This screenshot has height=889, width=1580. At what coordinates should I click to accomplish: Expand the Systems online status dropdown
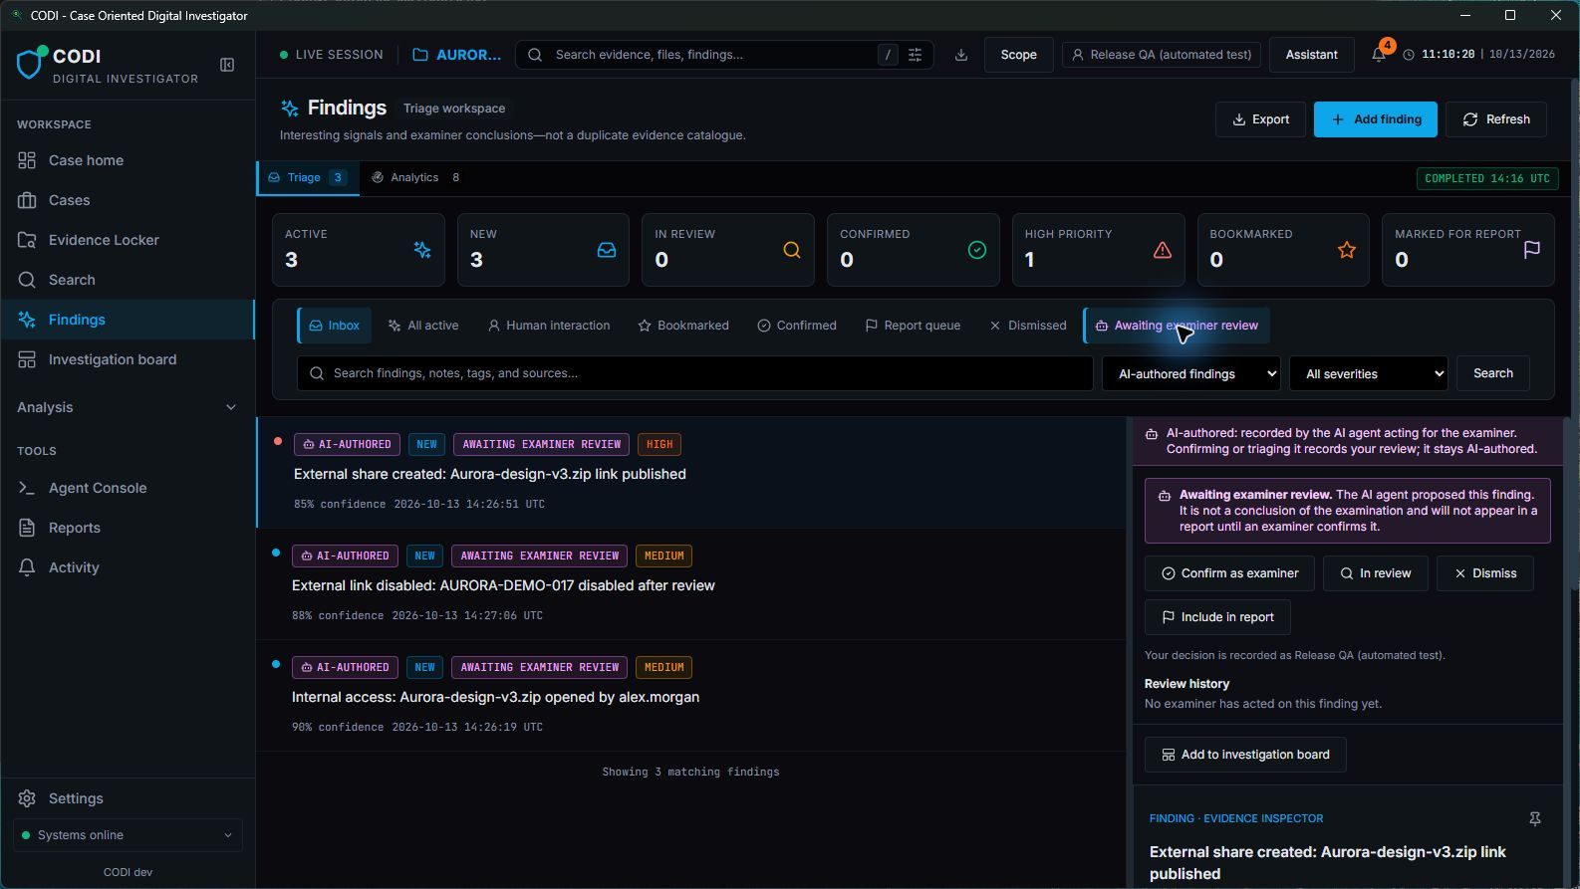pyautogui.click(x=128, y=835)
